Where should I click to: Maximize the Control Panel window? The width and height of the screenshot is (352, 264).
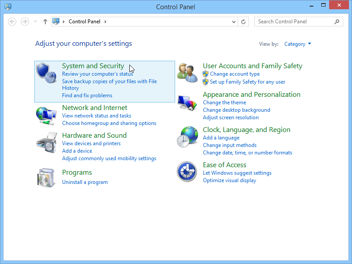[x=323, y=5]
